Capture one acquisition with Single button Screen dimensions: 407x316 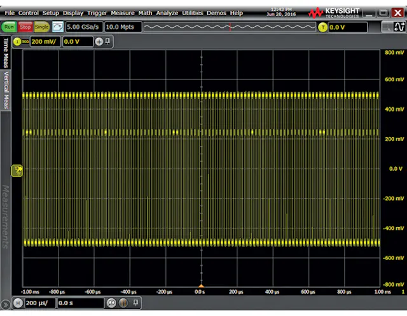(41, 27)
